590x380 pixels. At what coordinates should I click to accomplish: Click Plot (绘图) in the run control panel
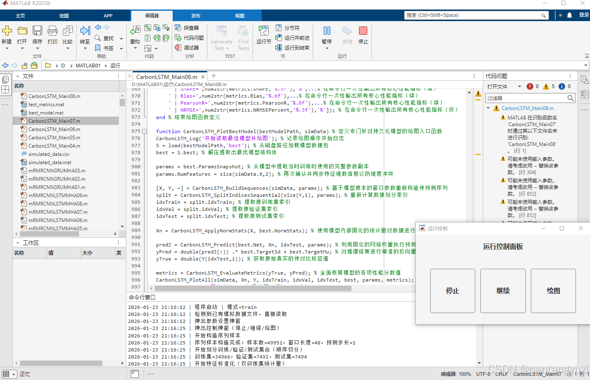click(553, 291)
